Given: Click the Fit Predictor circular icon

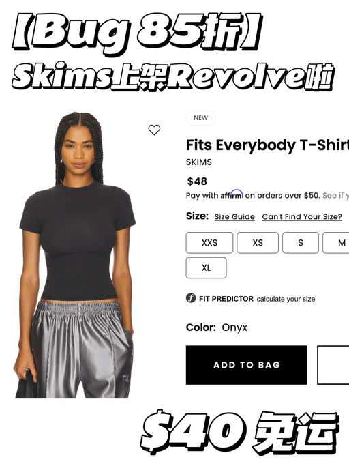Looking at the screenshot, I should click(x=191, y=297).
